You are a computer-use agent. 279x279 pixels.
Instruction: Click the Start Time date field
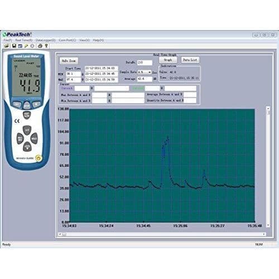101,68
